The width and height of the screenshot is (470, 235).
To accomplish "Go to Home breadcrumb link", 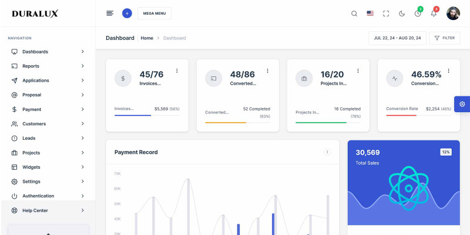I will click(146, 38).
